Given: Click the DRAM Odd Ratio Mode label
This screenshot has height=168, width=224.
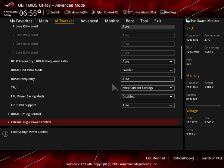Looking at the screenshot, I should (27, 70).
